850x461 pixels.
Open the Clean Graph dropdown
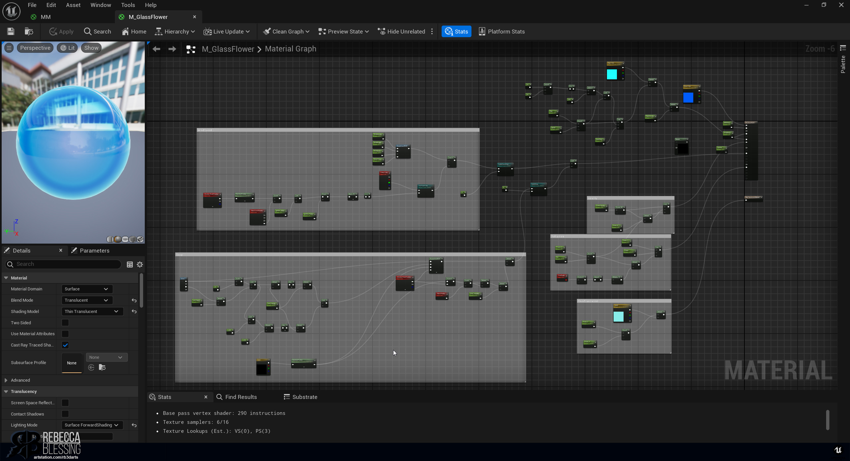pos(286,32)
